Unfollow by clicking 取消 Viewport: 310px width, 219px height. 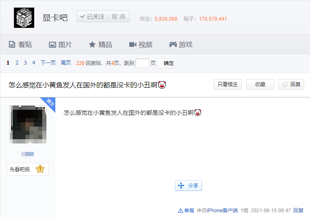click(118, 16)
